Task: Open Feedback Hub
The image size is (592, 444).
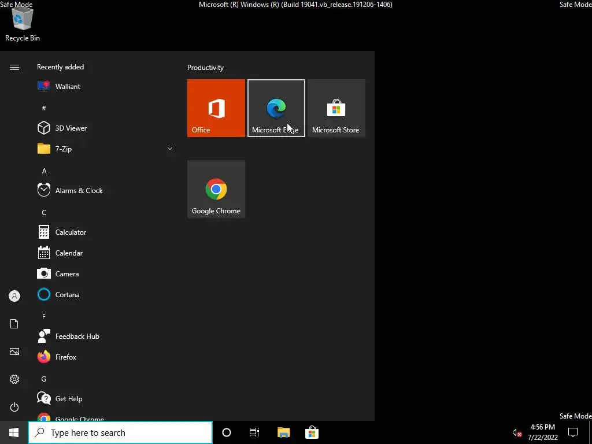Action: pos(105,336)
